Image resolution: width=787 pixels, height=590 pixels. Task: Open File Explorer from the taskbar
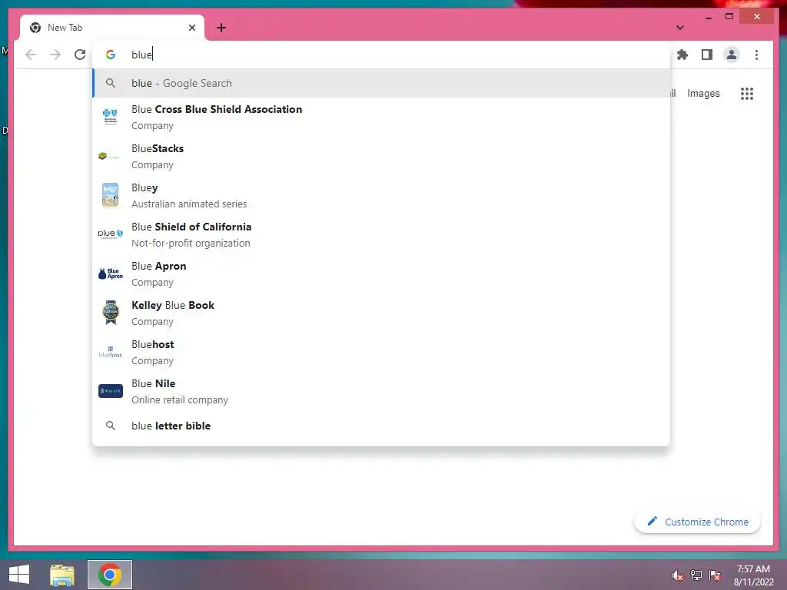[62, 575]
